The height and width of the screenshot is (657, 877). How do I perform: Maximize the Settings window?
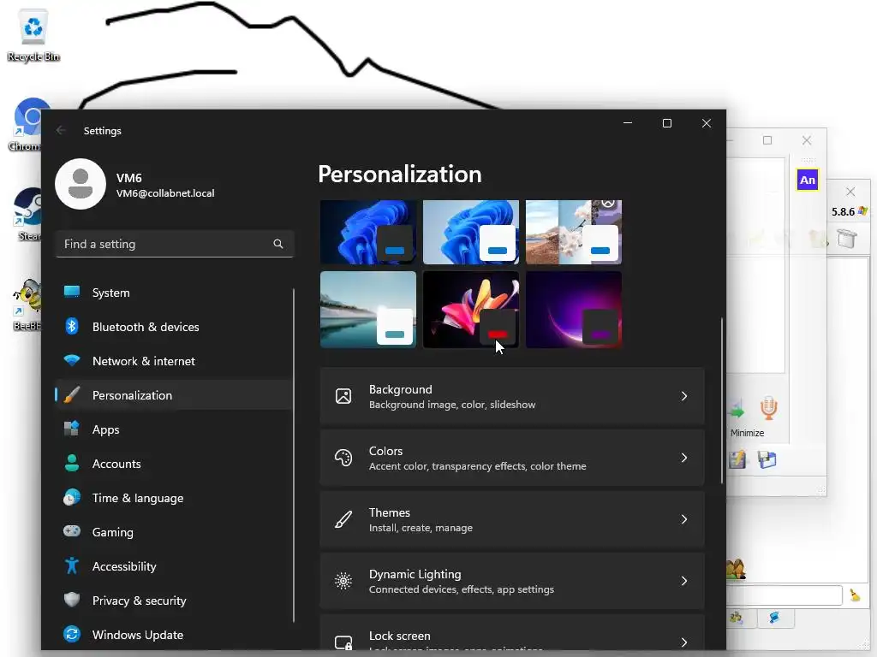(666, 123)
